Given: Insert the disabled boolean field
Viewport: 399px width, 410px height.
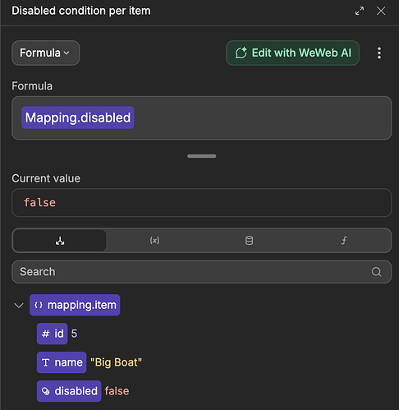Looking at the screenshot, I should click(69, 391).
